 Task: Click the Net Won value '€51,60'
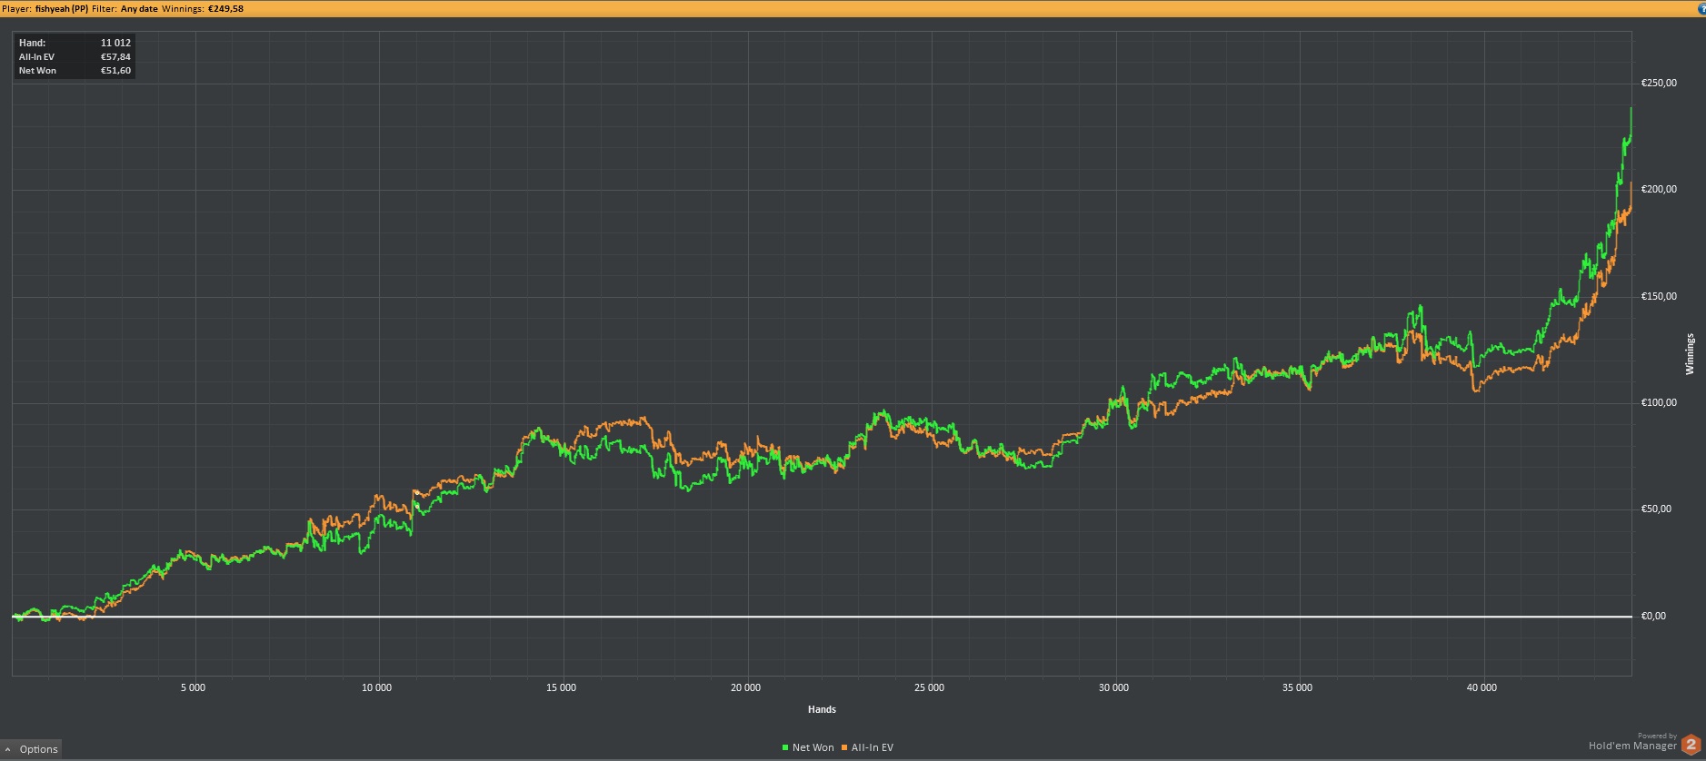115,70
